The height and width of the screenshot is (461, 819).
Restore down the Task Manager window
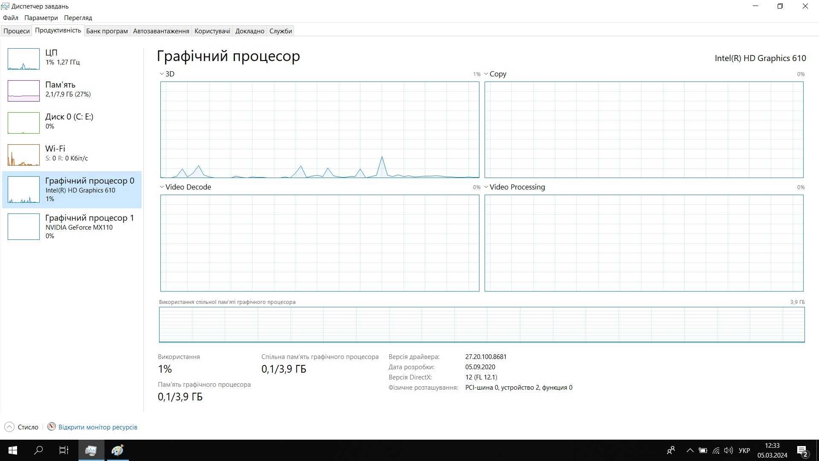click(x=780, y=6)
